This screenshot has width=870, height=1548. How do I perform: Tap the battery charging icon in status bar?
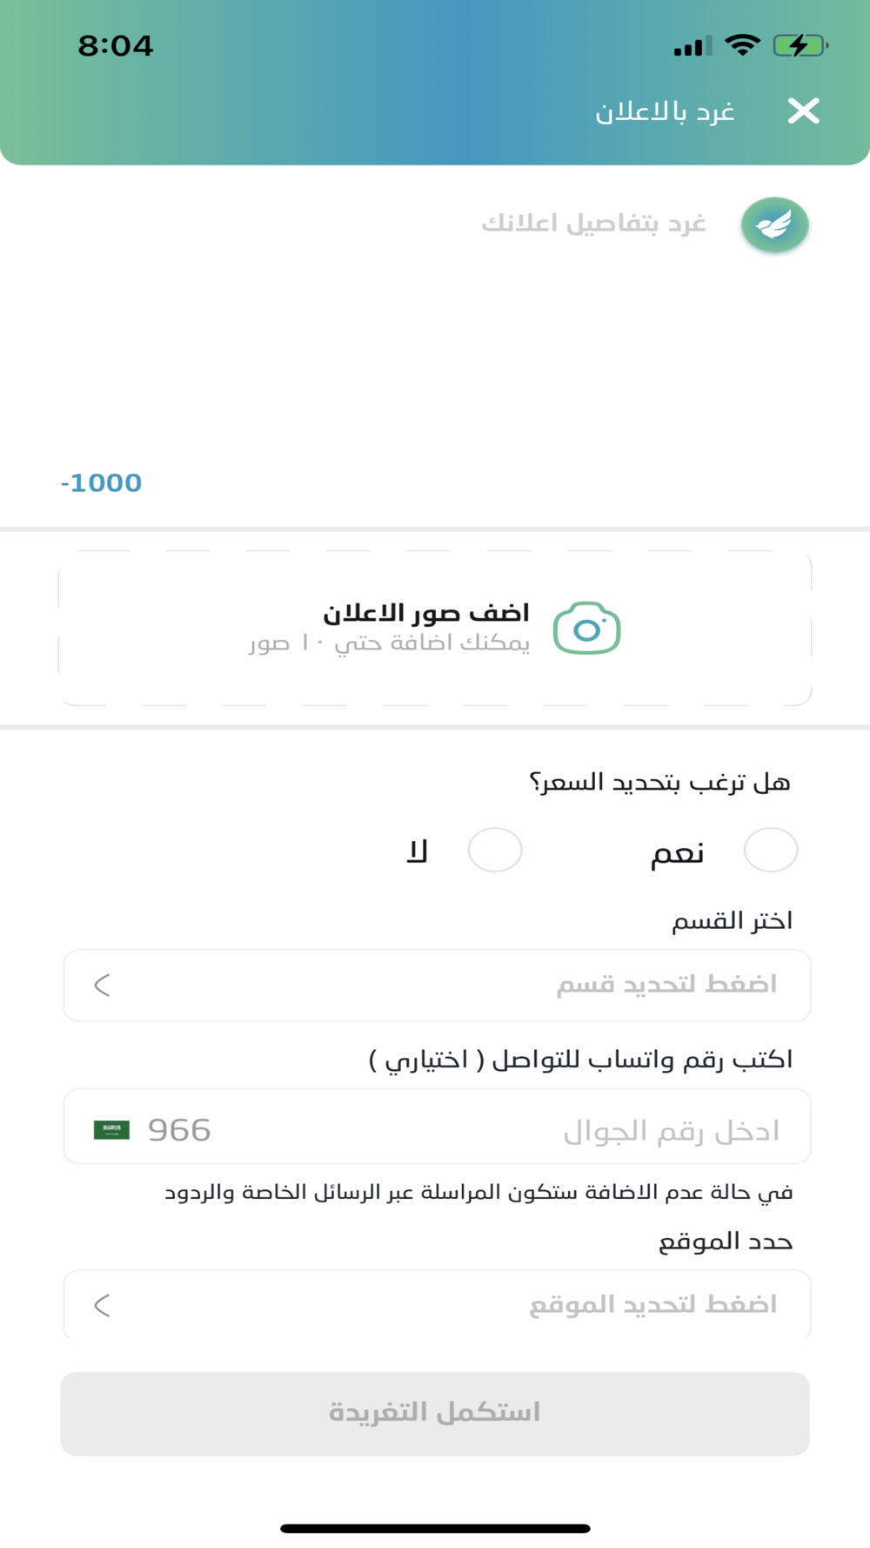[x=800, y=45]
